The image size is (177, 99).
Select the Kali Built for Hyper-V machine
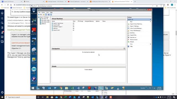pos(57,27)
